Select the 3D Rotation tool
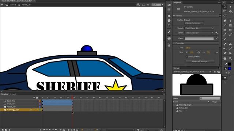This screenshot has height=131, width=234. tap(230, 11)
